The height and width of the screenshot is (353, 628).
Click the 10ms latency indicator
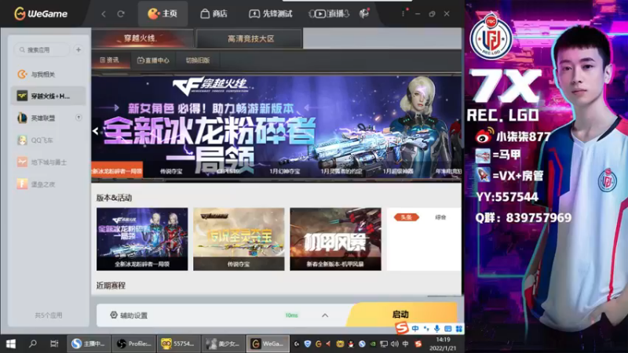pyautogui.click(x=291, y=315)
